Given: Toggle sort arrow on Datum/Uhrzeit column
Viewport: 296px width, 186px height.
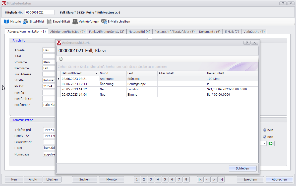Looking at the screenshot, I should pyautogui.click(x=96, y=73).
